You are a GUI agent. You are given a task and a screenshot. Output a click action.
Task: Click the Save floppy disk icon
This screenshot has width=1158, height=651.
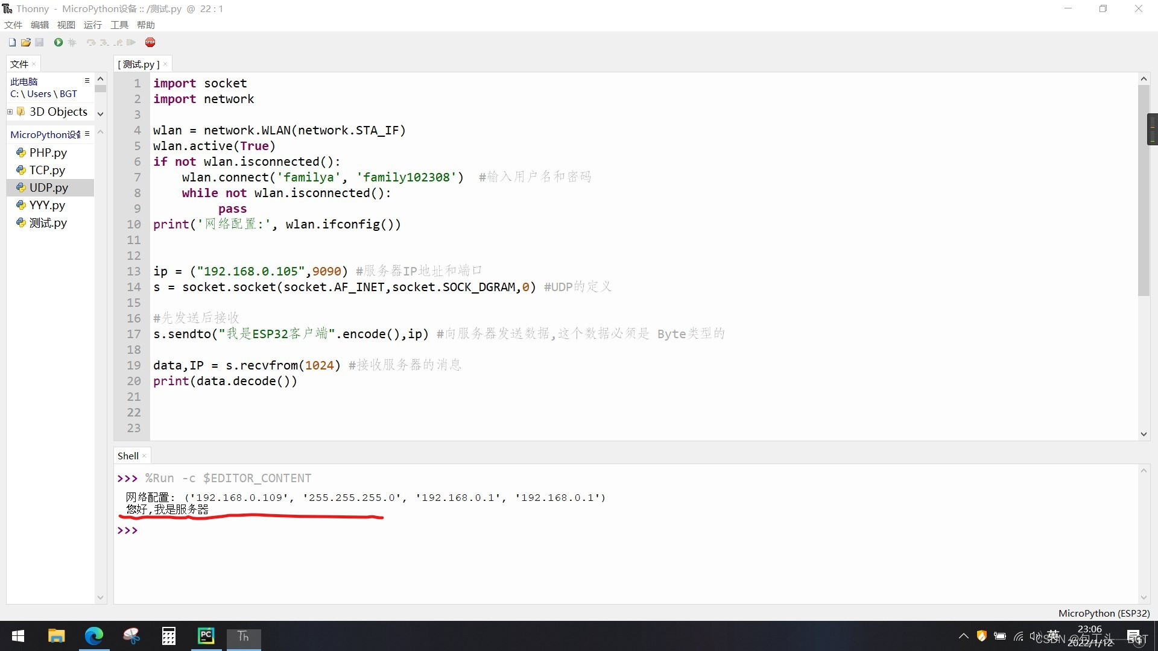point(39,42)
